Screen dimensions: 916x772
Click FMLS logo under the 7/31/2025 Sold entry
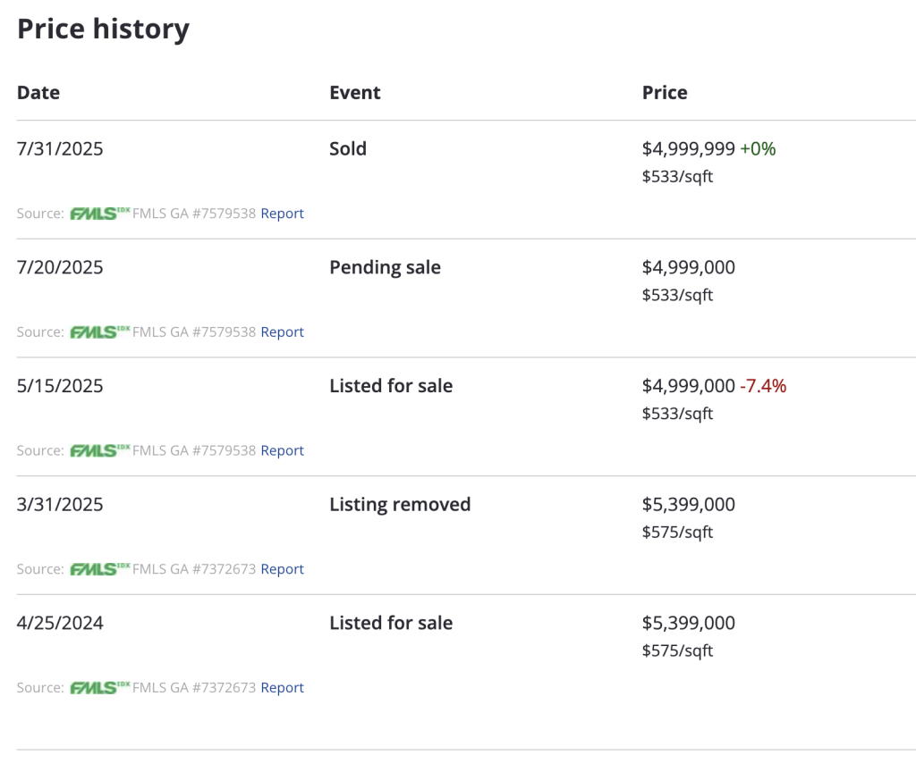[x=99, y=214]
